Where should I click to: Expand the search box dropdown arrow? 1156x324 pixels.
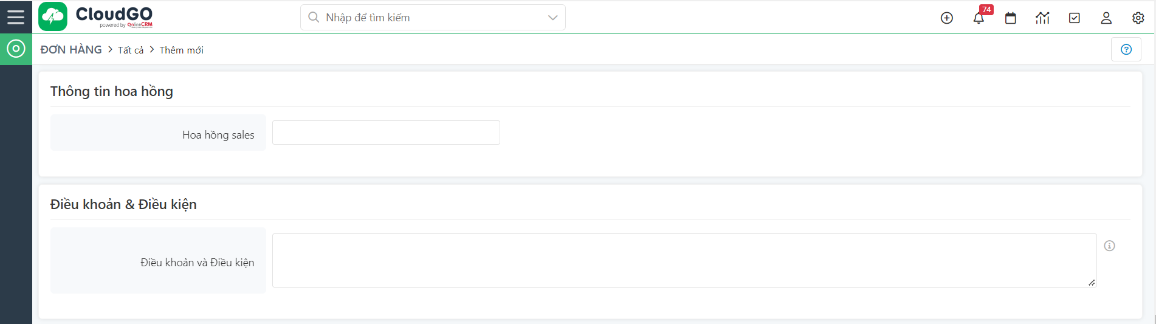tap(552, 18)
